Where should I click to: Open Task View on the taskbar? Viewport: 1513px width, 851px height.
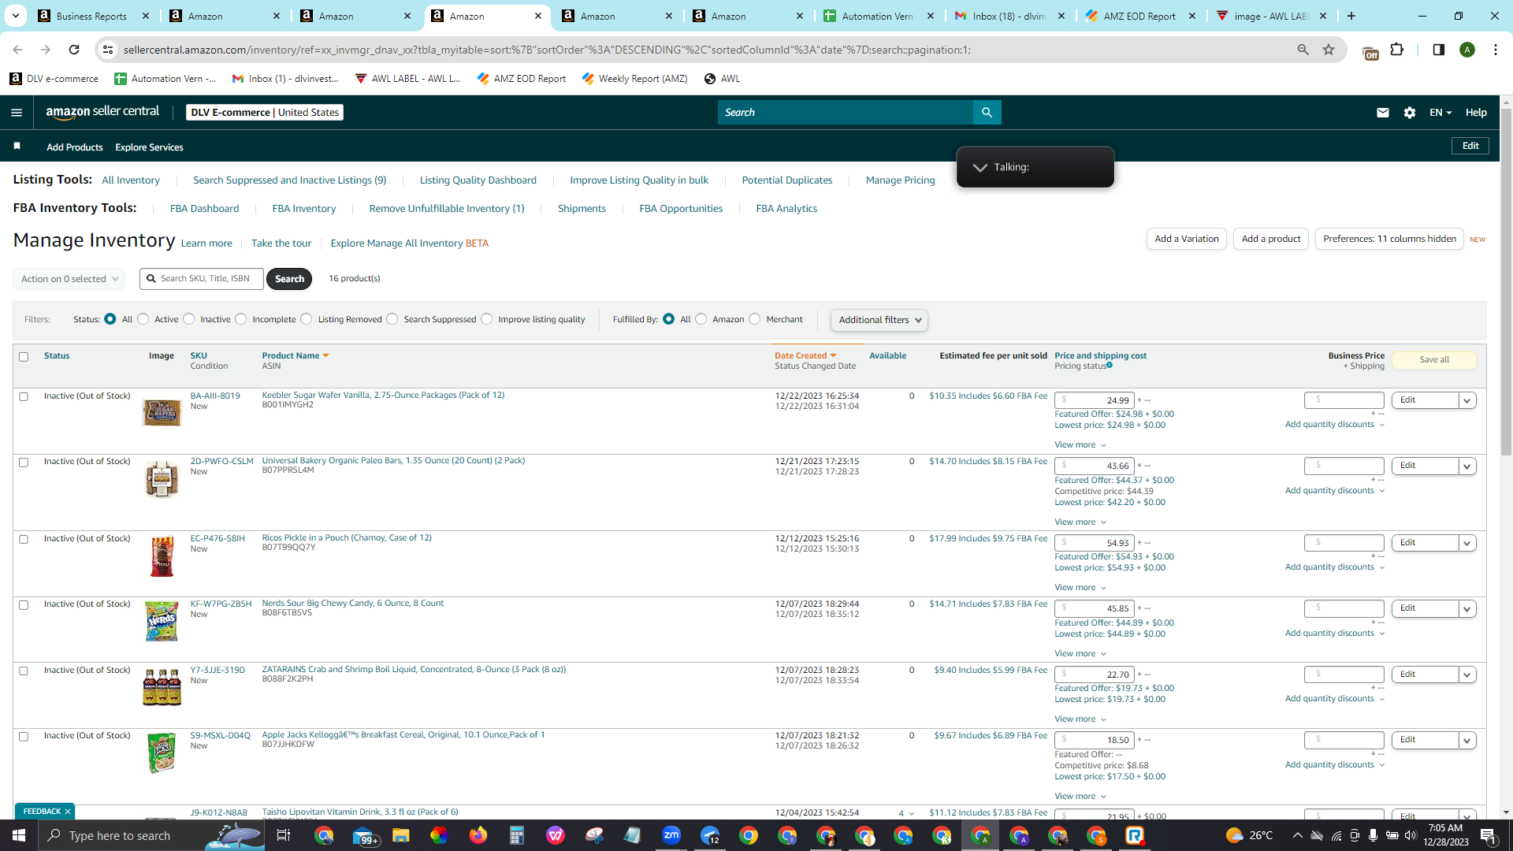(284, 835)
